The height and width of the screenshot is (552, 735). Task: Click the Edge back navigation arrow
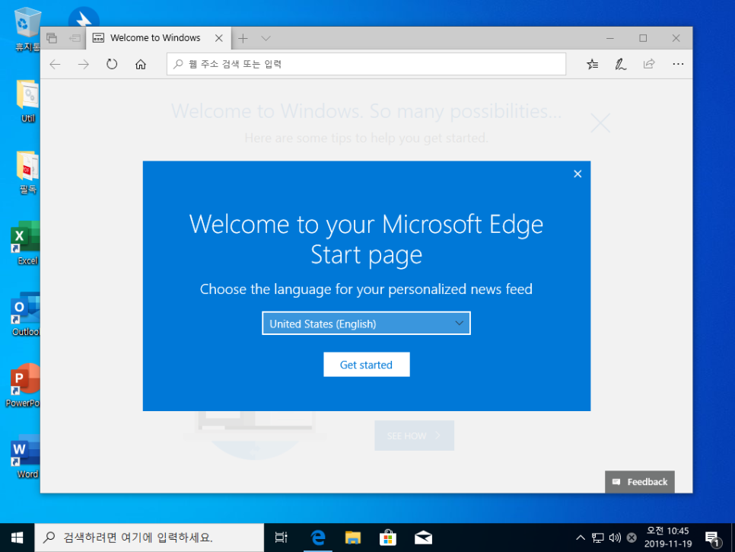56,64
